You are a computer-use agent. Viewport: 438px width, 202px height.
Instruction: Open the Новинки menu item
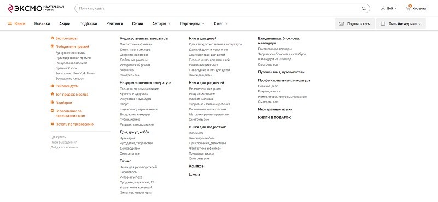coord(42,23)
